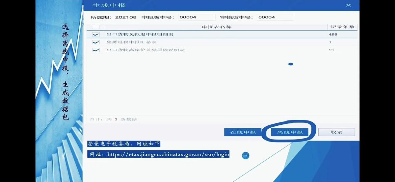The image size is (395, 182).
Task: Click 取消 to cancel the declaration
Action: tap(336, 132)
